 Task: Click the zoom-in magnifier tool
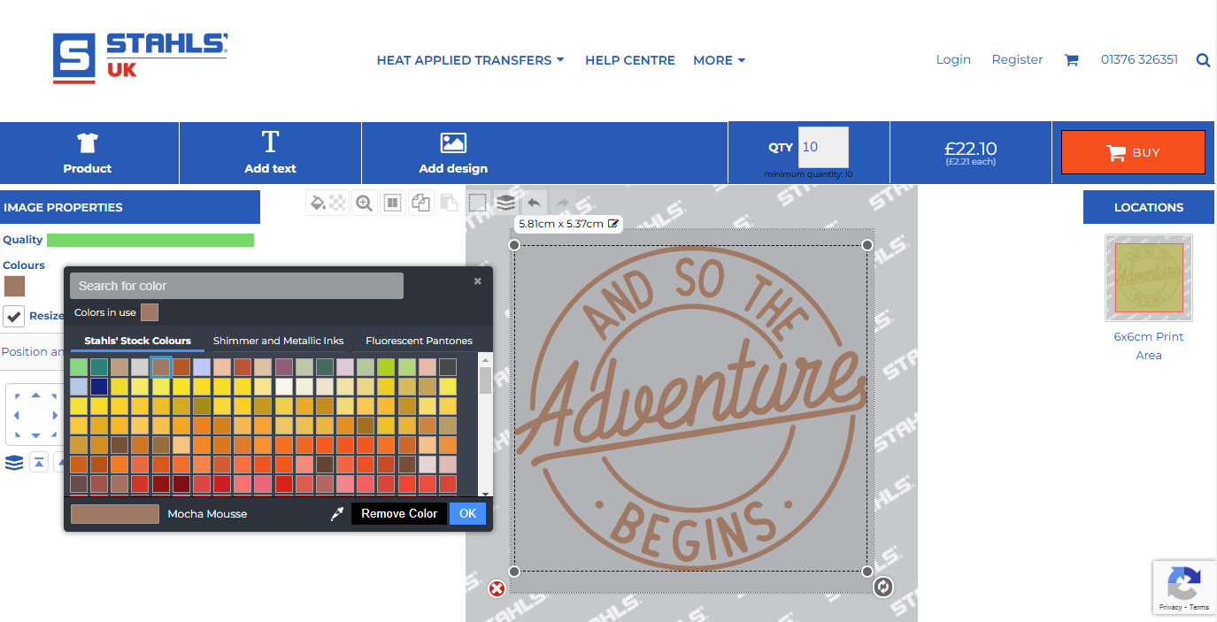[364, 203]
